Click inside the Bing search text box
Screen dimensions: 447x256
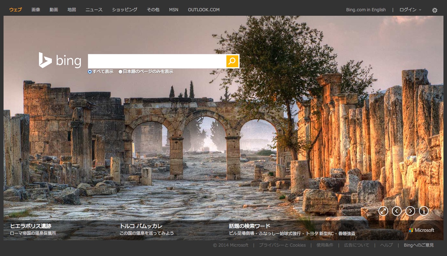pos(157,61)
